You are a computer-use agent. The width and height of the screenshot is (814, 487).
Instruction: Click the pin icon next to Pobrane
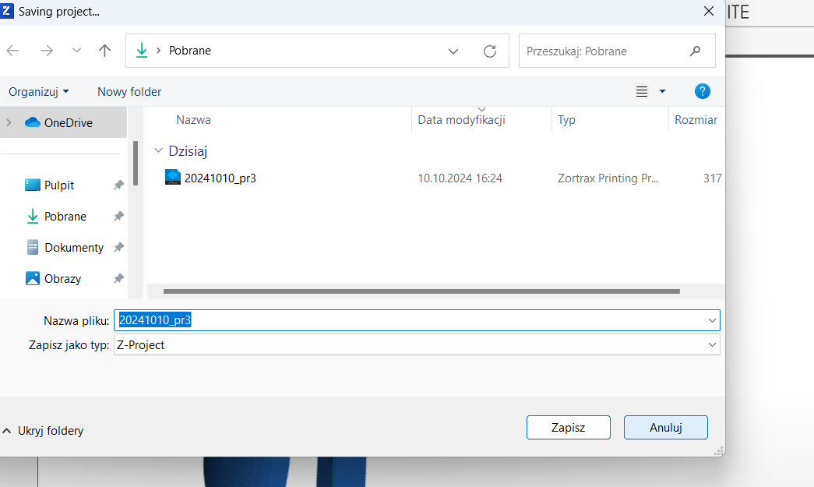coord(118,216)
